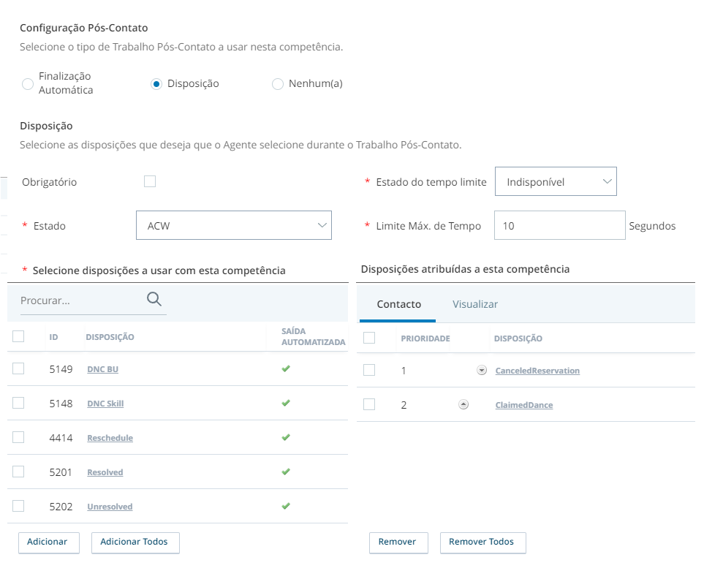The width and height of the screenshot is (704, 579).
Task: Check the box for Reschedule row
Action: pos(18,436)
